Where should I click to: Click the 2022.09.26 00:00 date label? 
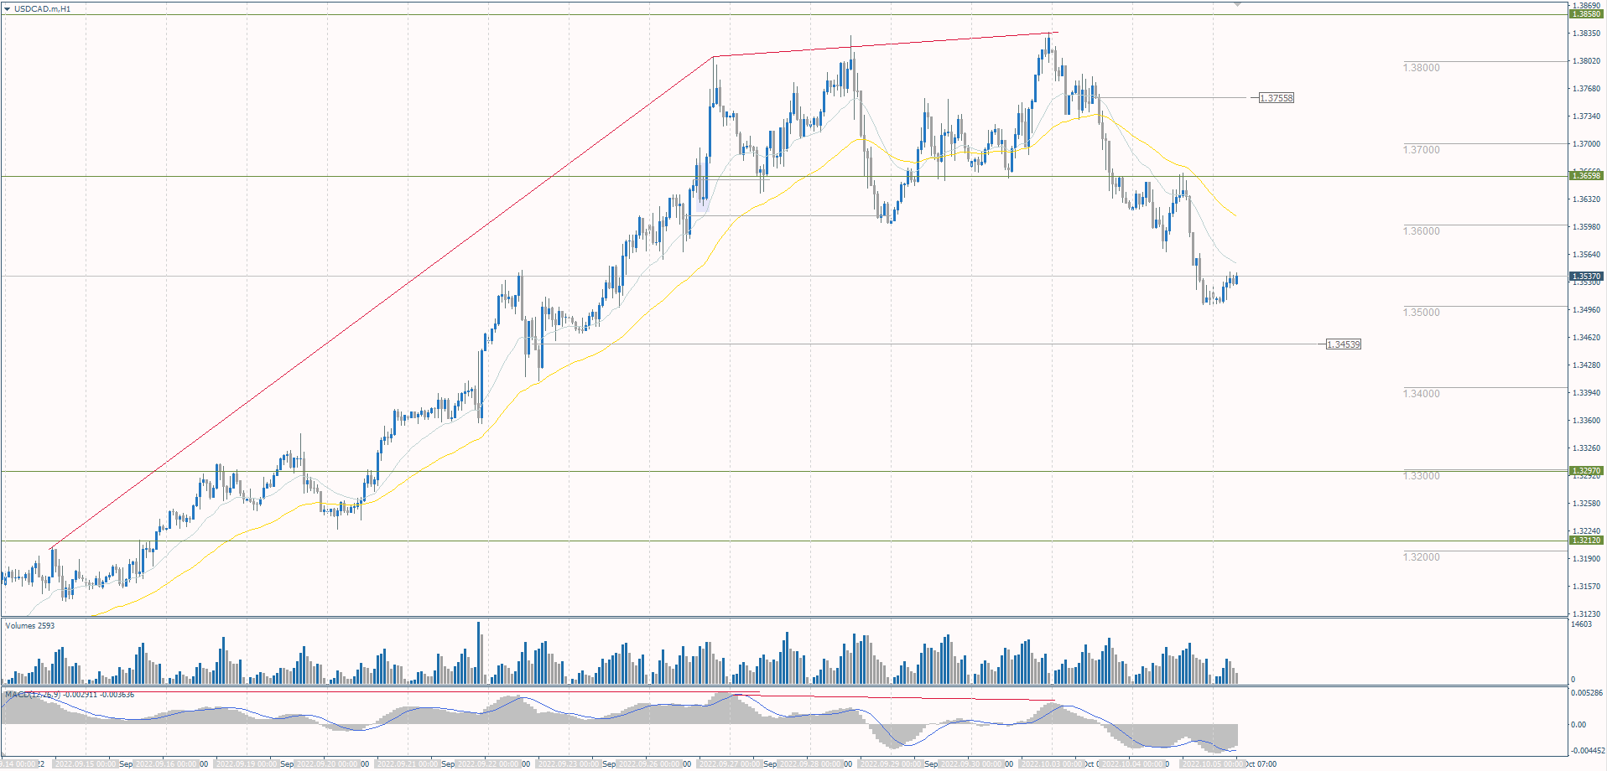649,764
